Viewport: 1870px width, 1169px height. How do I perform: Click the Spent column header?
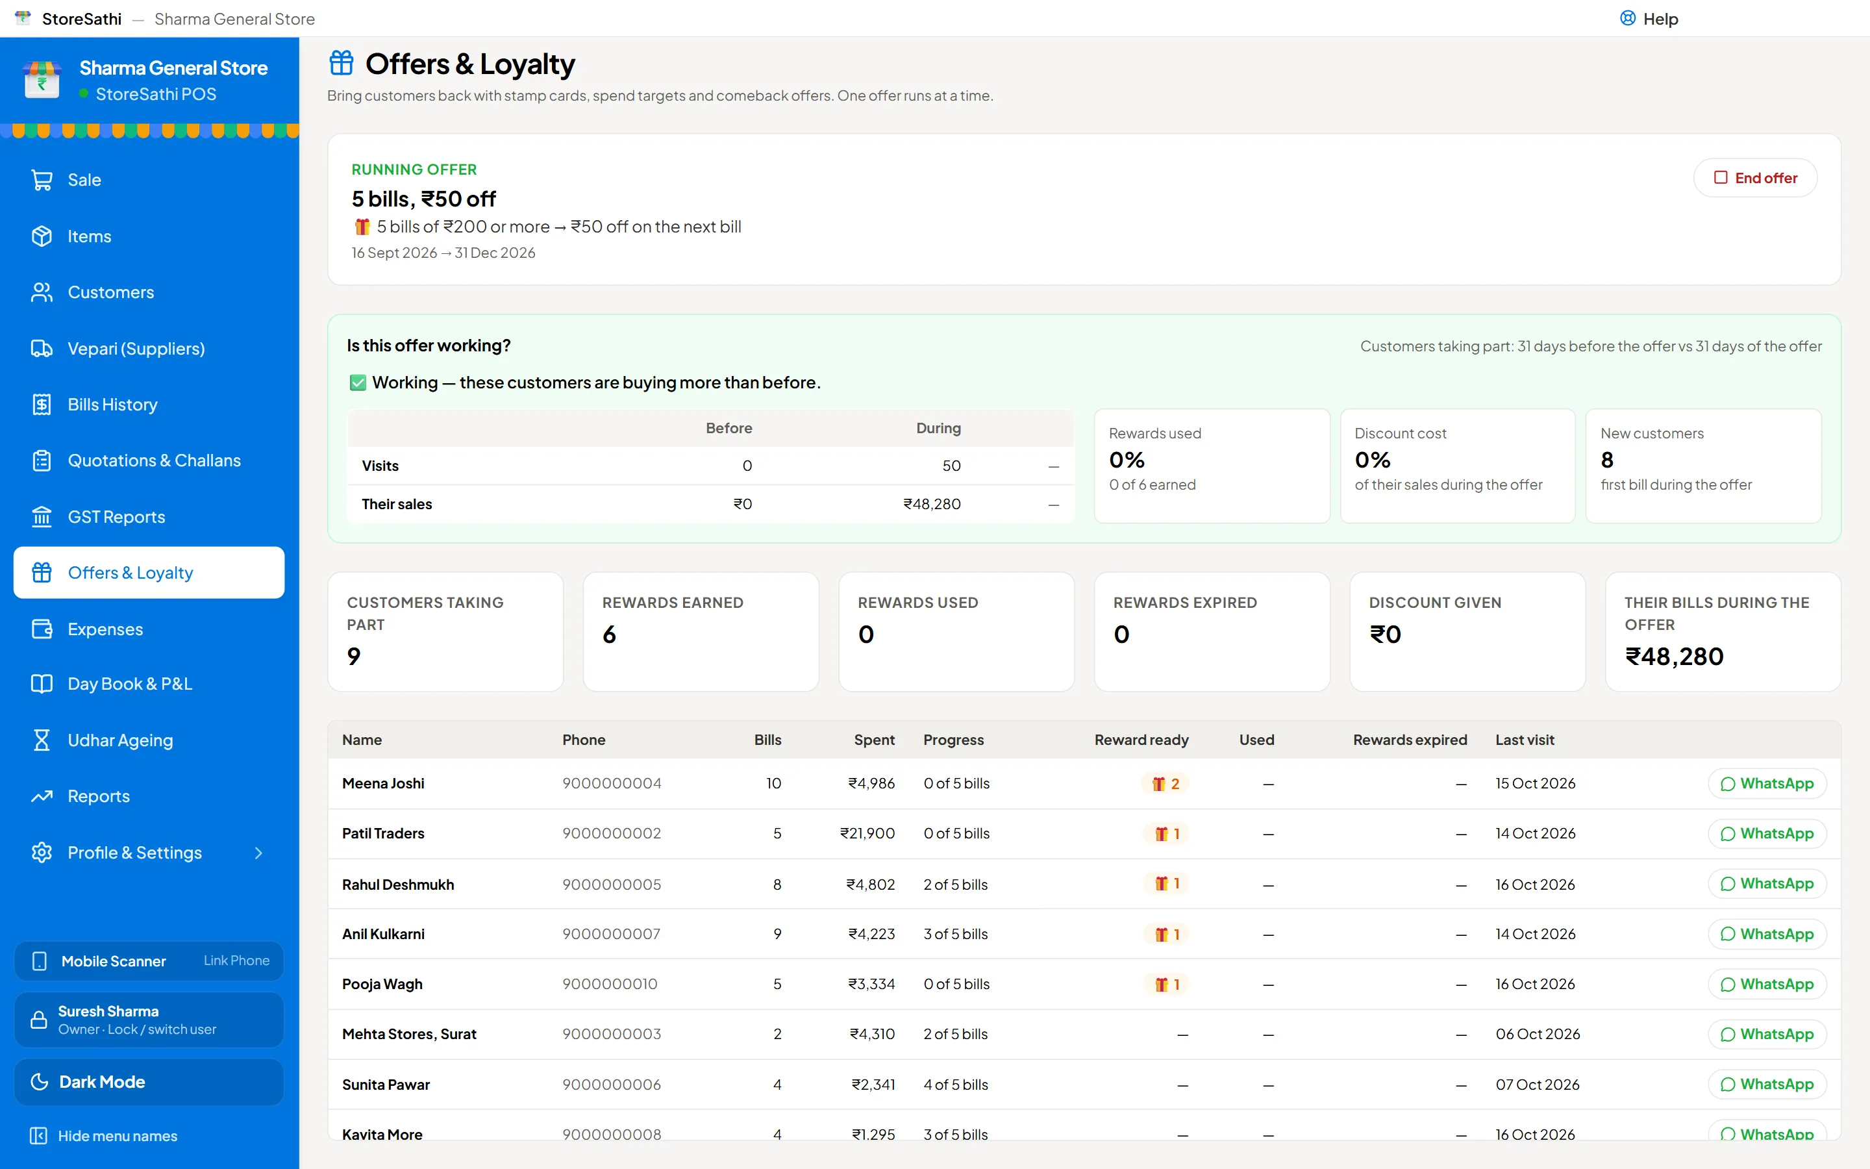click(x=874, y=740)
